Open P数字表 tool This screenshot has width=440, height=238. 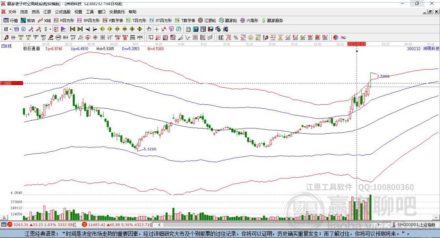[113, 21]
